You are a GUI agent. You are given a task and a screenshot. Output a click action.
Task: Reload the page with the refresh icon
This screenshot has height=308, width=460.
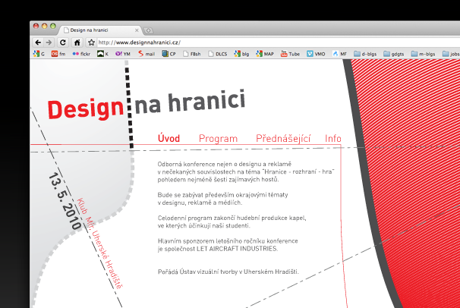pyautogui.click(x=63, y=42)
